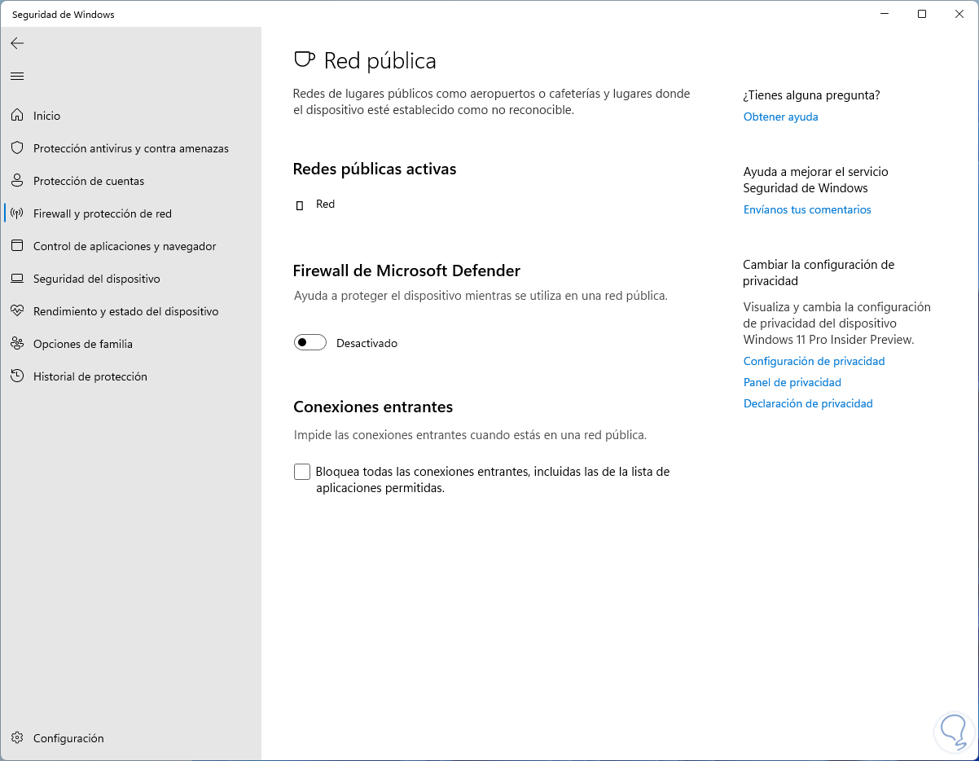Open Configuración de privacidad link

[x=814, y=361]
